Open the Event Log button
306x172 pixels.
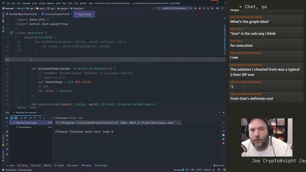click(x=219, y=165)
